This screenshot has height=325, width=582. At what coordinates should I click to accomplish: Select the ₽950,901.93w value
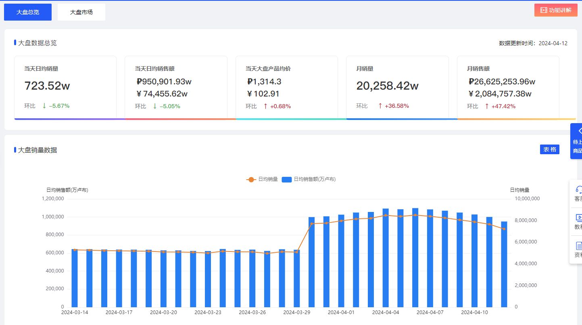pyautogui.click(x=164, y=82)
